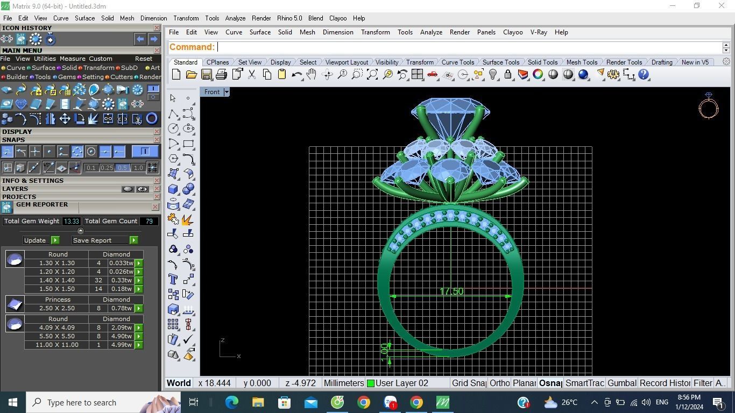Screen dimensions: 735x413
Task: Expand the 4.09 X 4.09 row arrow
Action: coord(139,327)
